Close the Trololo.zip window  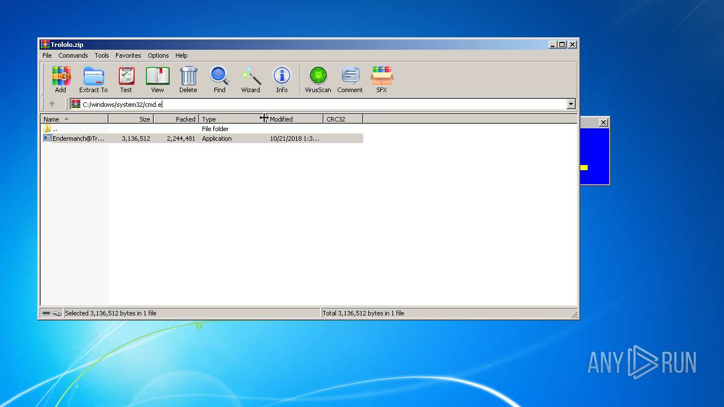coord(572,45)
